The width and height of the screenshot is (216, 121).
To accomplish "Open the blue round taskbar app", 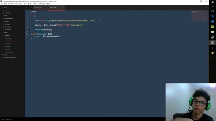I will [x=212, y=22].
